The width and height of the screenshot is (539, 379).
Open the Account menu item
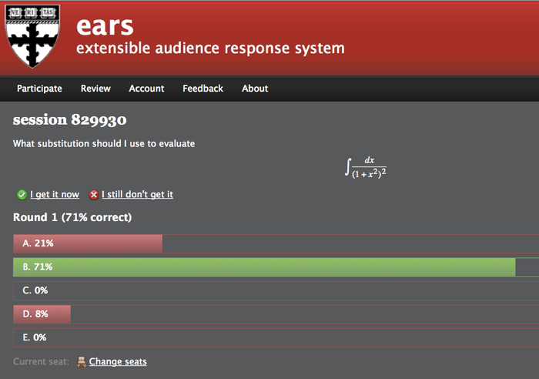pos(146,89)
